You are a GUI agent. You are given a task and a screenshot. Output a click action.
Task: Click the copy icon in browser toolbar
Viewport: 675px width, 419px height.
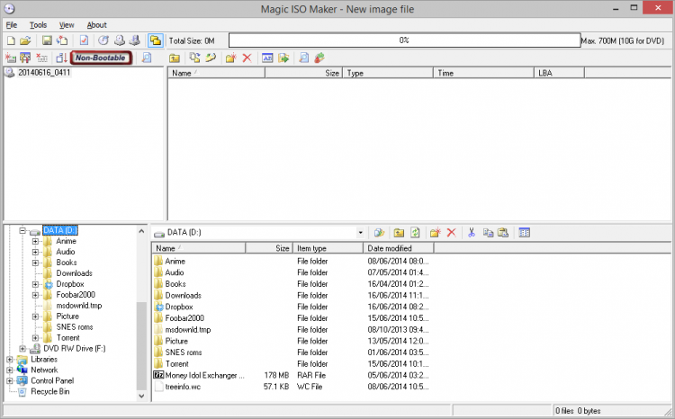point(488,233)
